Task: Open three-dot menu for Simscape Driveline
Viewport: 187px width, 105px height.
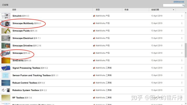Action: click(182, 46)
